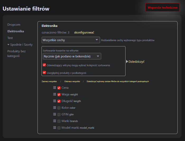Disable 'Uwzględnij produkty z podkategorii' checkbox
Viewport: 185px width, 141px height.
[44, 72]
